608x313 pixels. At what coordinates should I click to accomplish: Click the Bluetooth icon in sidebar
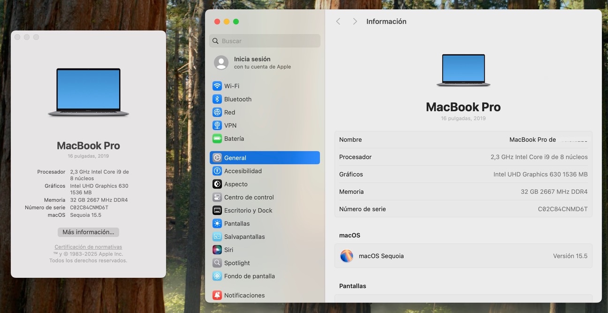click(x=217, y=99)
